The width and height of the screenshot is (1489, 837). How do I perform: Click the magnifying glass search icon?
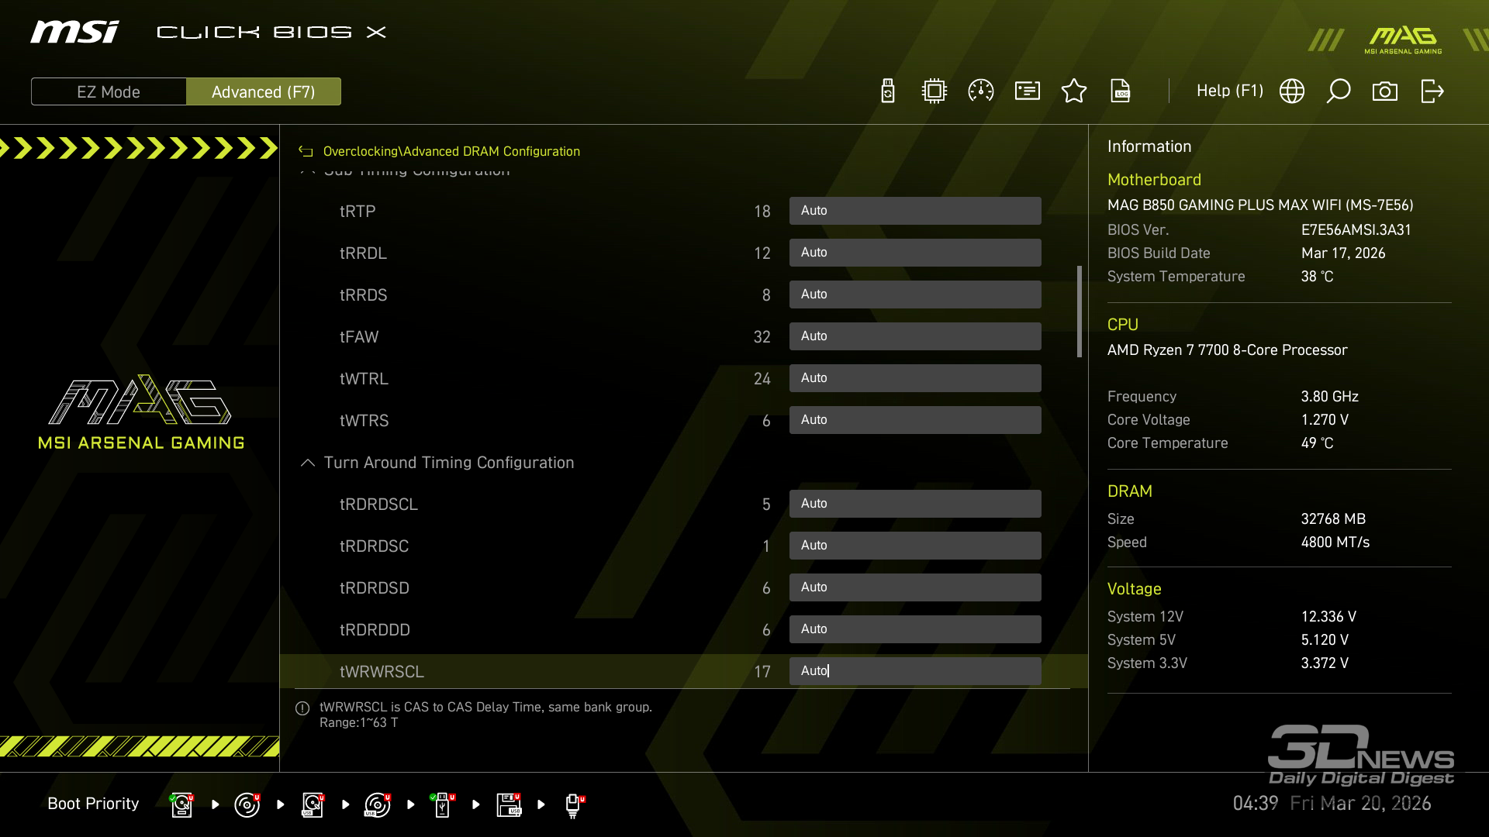click(1339, 91)
